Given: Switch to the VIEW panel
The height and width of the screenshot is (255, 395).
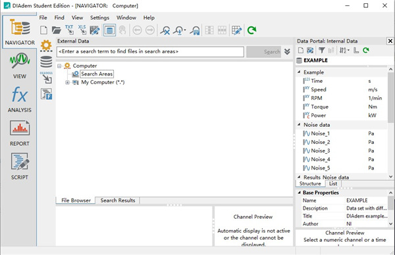Looking at the screenshot, I should 20,65.
